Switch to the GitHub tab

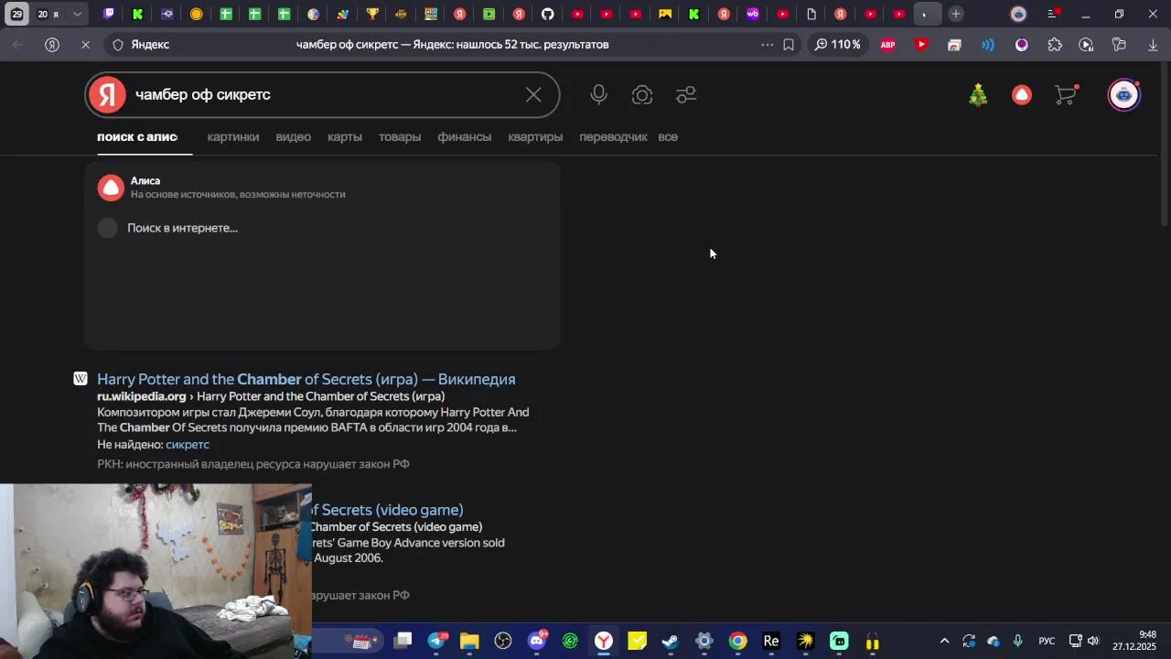click(x=547, y=14)
